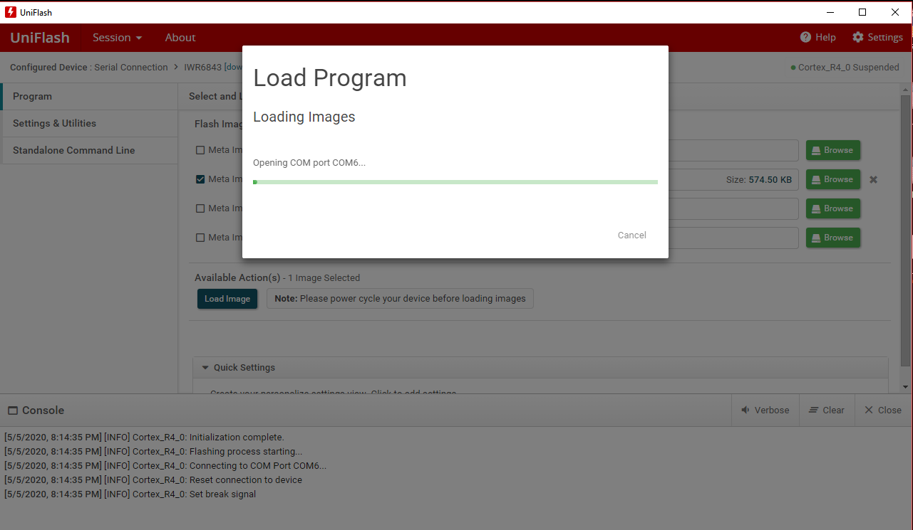Viewport: 913px width, 530px height.
Task: Click the 'Loading Images' dialog subtitle
Action: pos(304,117)
